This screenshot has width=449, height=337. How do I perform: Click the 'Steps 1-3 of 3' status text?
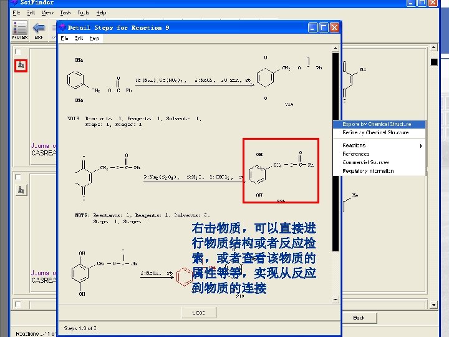(80, 328)
